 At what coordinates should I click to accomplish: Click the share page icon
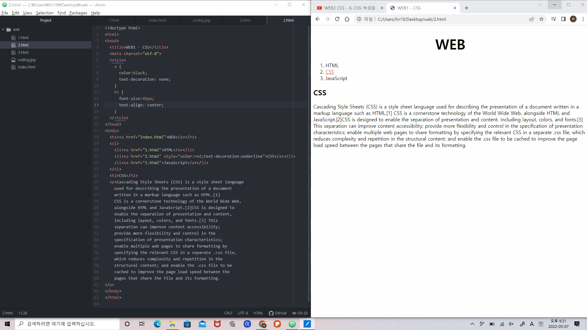click(x=532, y=19)
